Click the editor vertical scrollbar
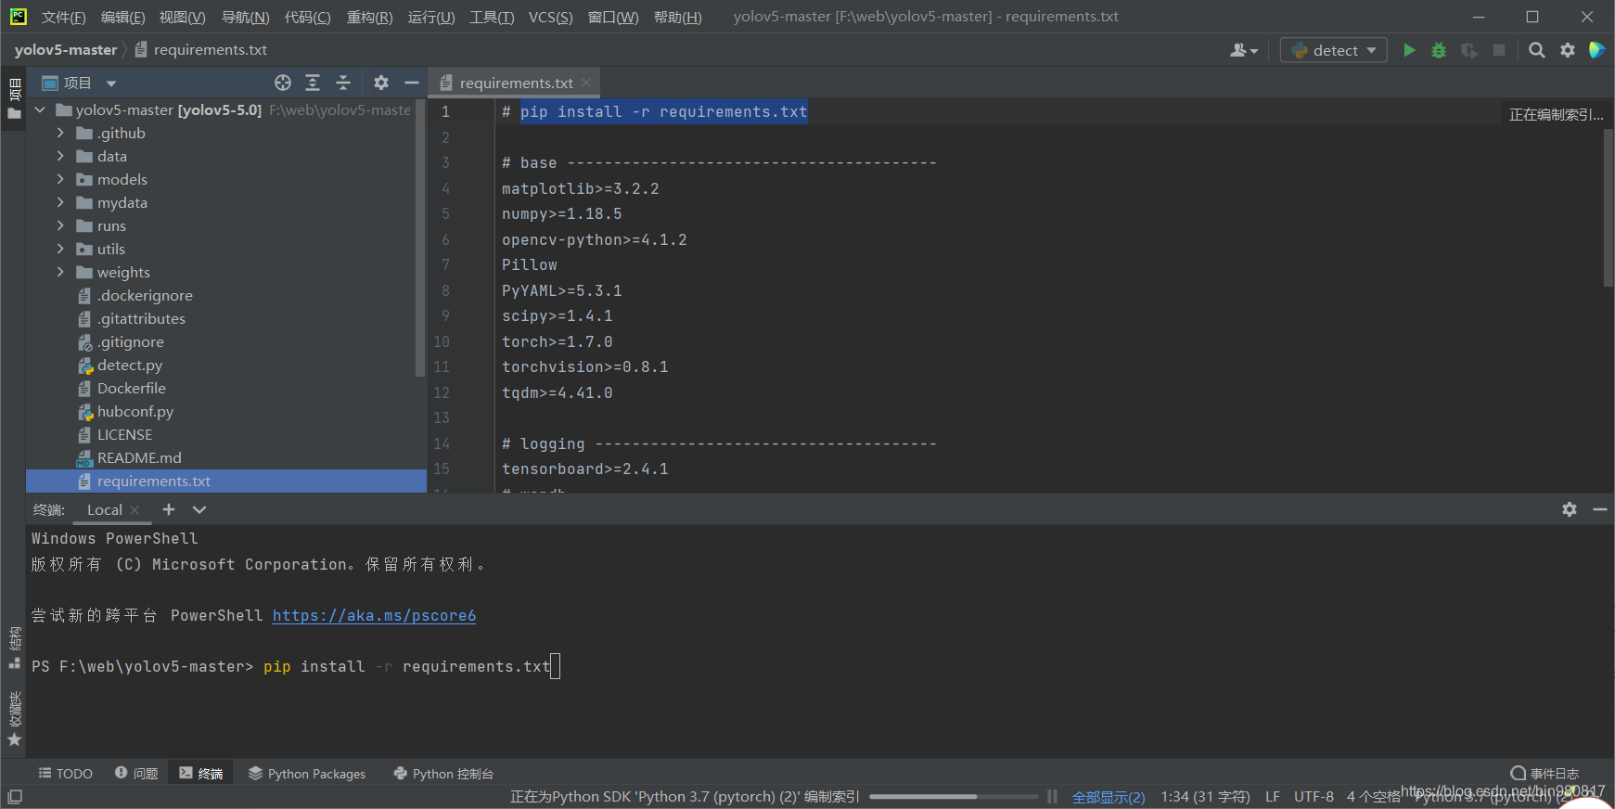Image resolution: width=1615 pixels, height=809 pixels. pyautogui.click(x=1609, y=206)
